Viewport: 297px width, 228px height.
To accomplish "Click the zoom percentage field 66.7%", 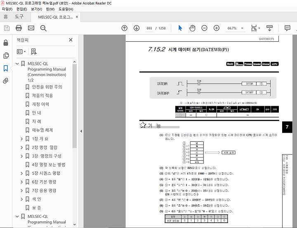I will point(232,28).
